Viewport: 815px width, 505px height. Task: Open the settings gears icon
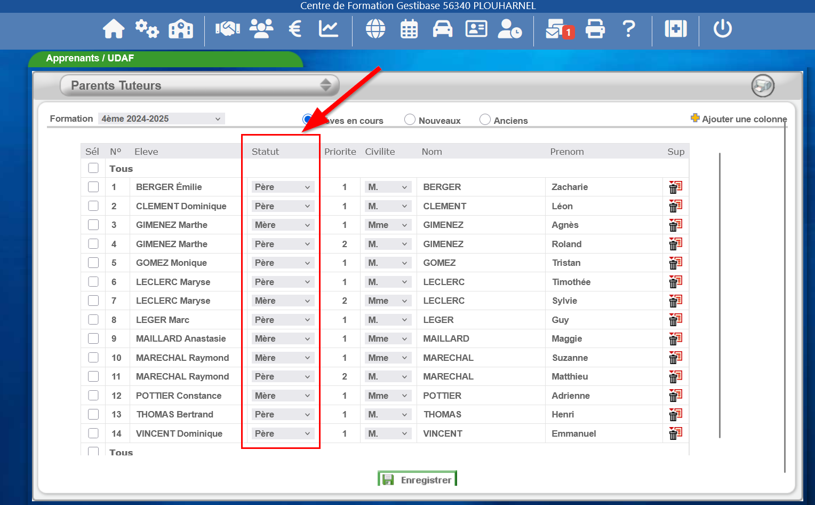[147, 29]
